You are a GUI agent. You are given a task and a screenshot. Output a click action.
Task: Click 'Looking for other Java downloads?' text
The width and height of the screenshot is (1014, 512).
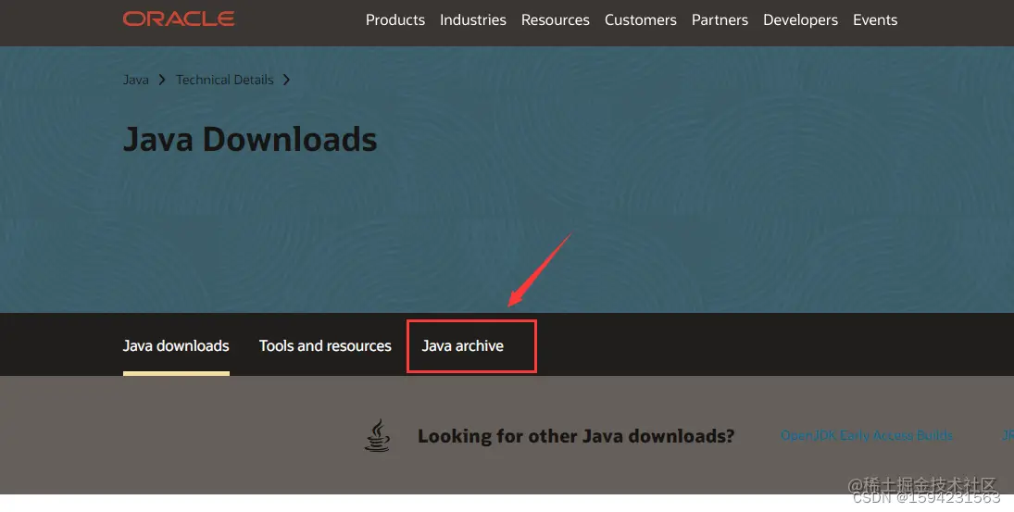[576, 436]
